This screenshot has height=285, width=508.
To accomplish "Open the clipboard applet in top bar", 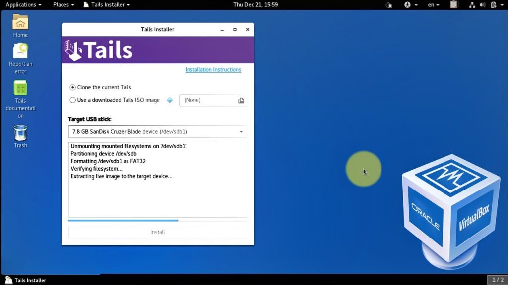I will [x=453, y=5].
